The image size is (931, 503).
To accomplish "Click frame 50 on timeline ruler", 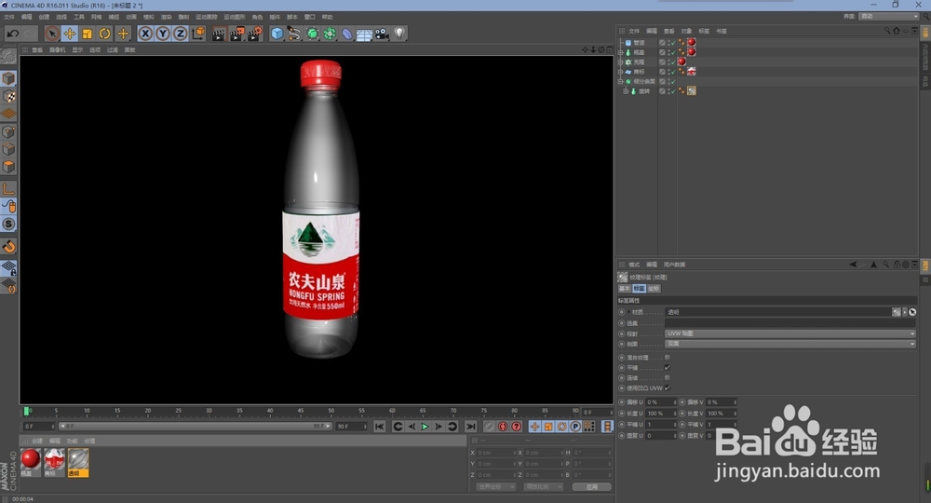I will [x=331, y=411].
